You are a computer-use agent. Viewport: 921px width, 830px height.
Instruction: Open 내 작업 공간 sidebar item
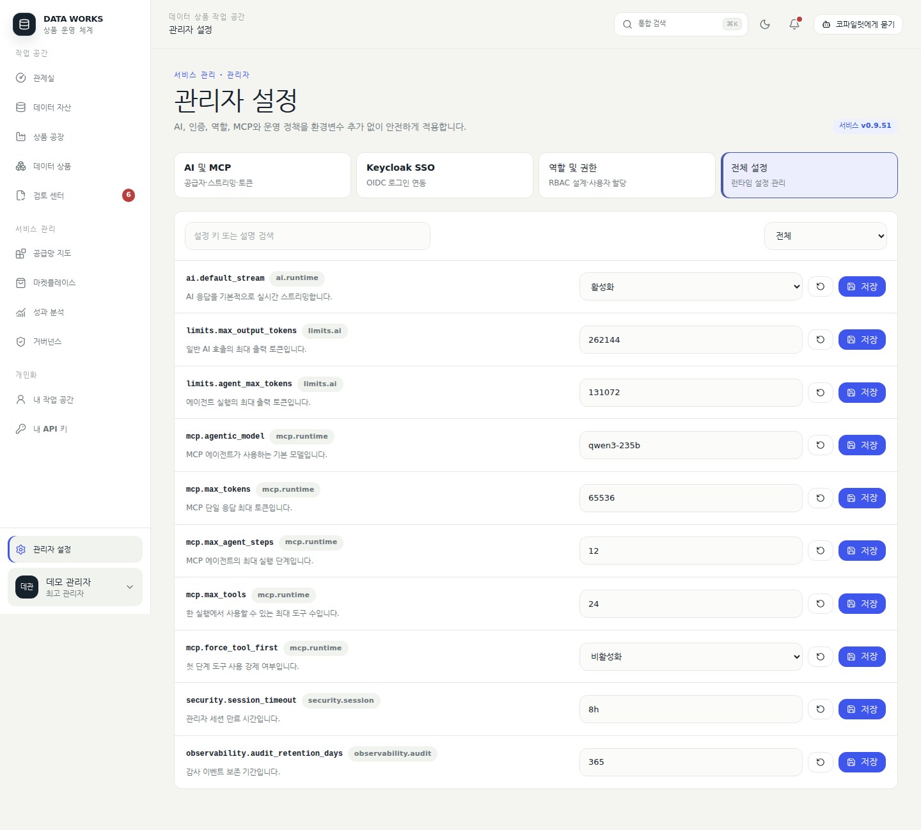point(75,400)
